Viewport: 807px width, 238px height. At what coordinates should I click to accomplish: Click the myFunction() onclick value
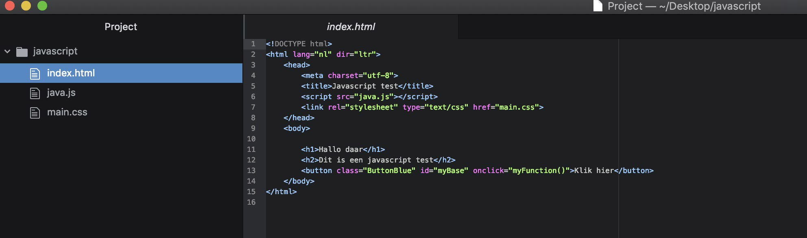(x=539, y=171)
